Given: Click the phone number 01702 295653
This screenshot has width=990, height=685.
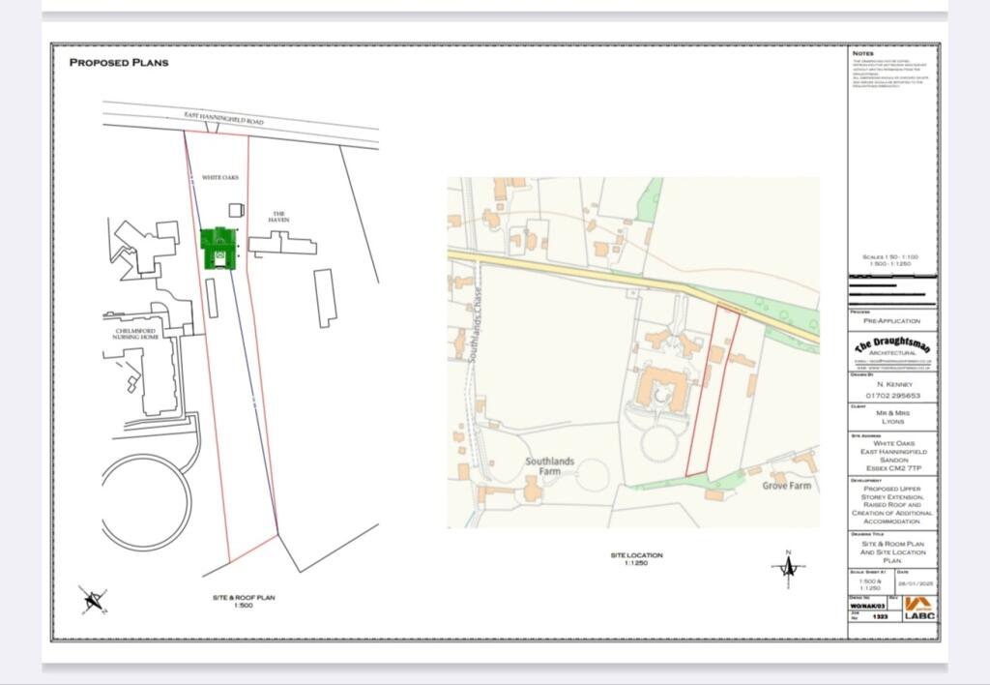Looking at the screenshot, I should 892,396.
